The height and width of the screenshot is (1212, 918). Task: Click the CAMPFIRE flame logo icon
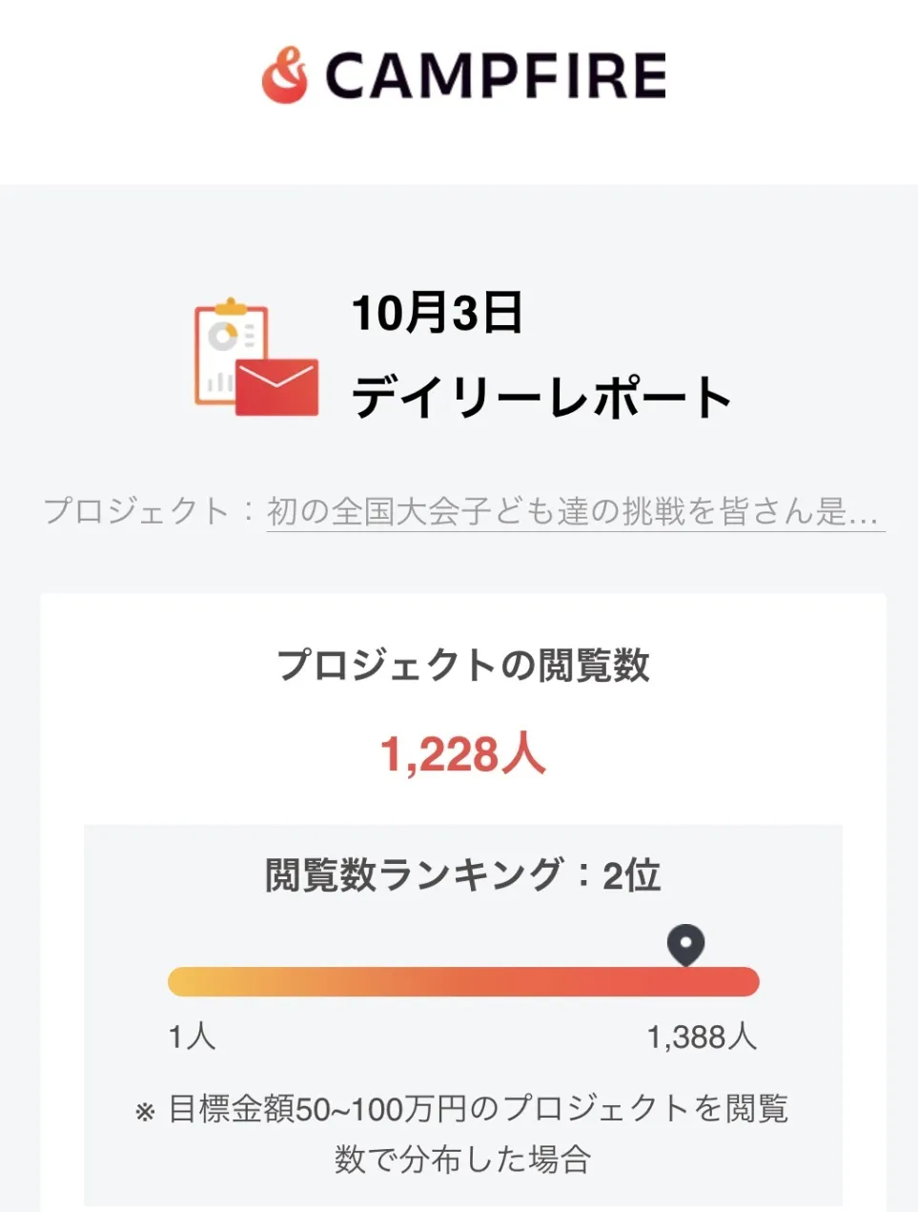pos(285,75)
